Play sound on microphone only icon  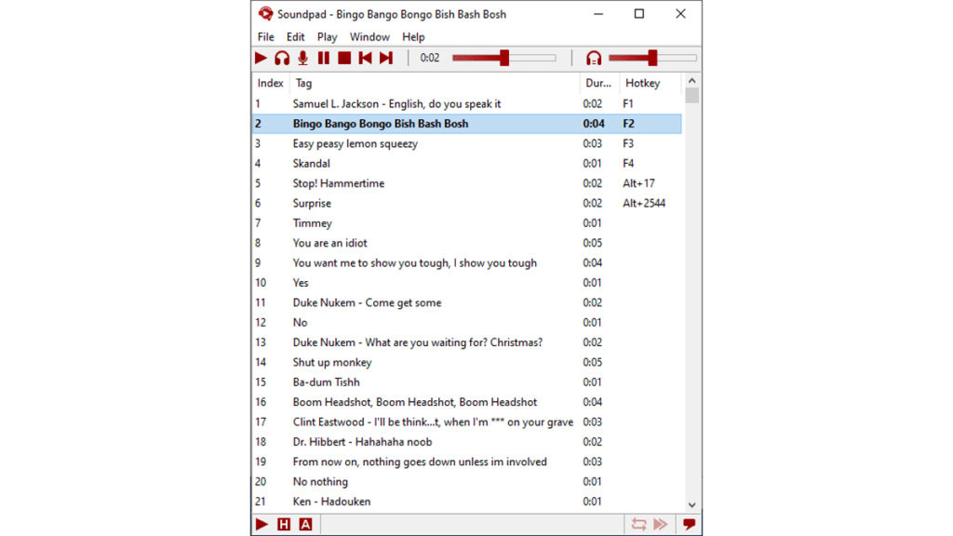(302, 58)
